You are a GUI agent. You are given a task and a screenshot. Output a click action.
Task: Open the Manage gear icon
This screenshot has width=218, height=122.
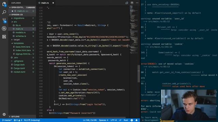pos(4,115)
